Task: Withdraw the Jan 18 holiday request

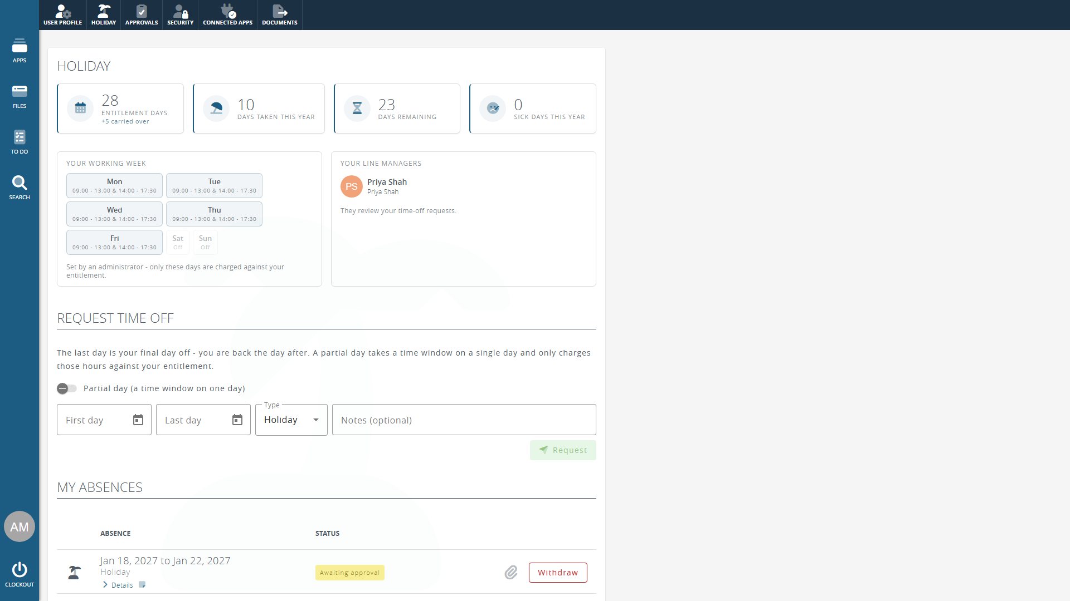Action: (558, 573)
